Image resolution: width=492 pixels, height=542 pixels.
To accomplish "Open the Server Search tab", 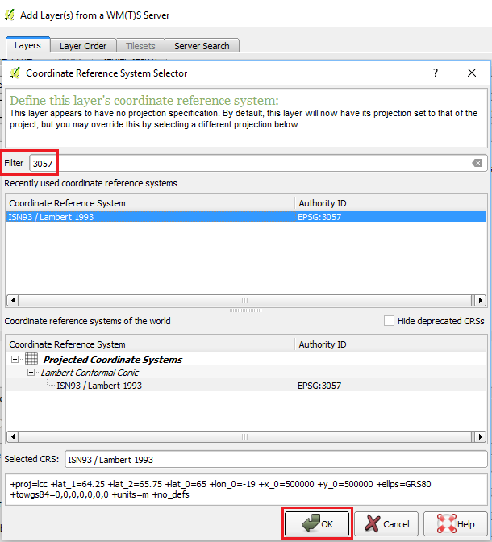I will pyautogui.click(x=202, y=46).
